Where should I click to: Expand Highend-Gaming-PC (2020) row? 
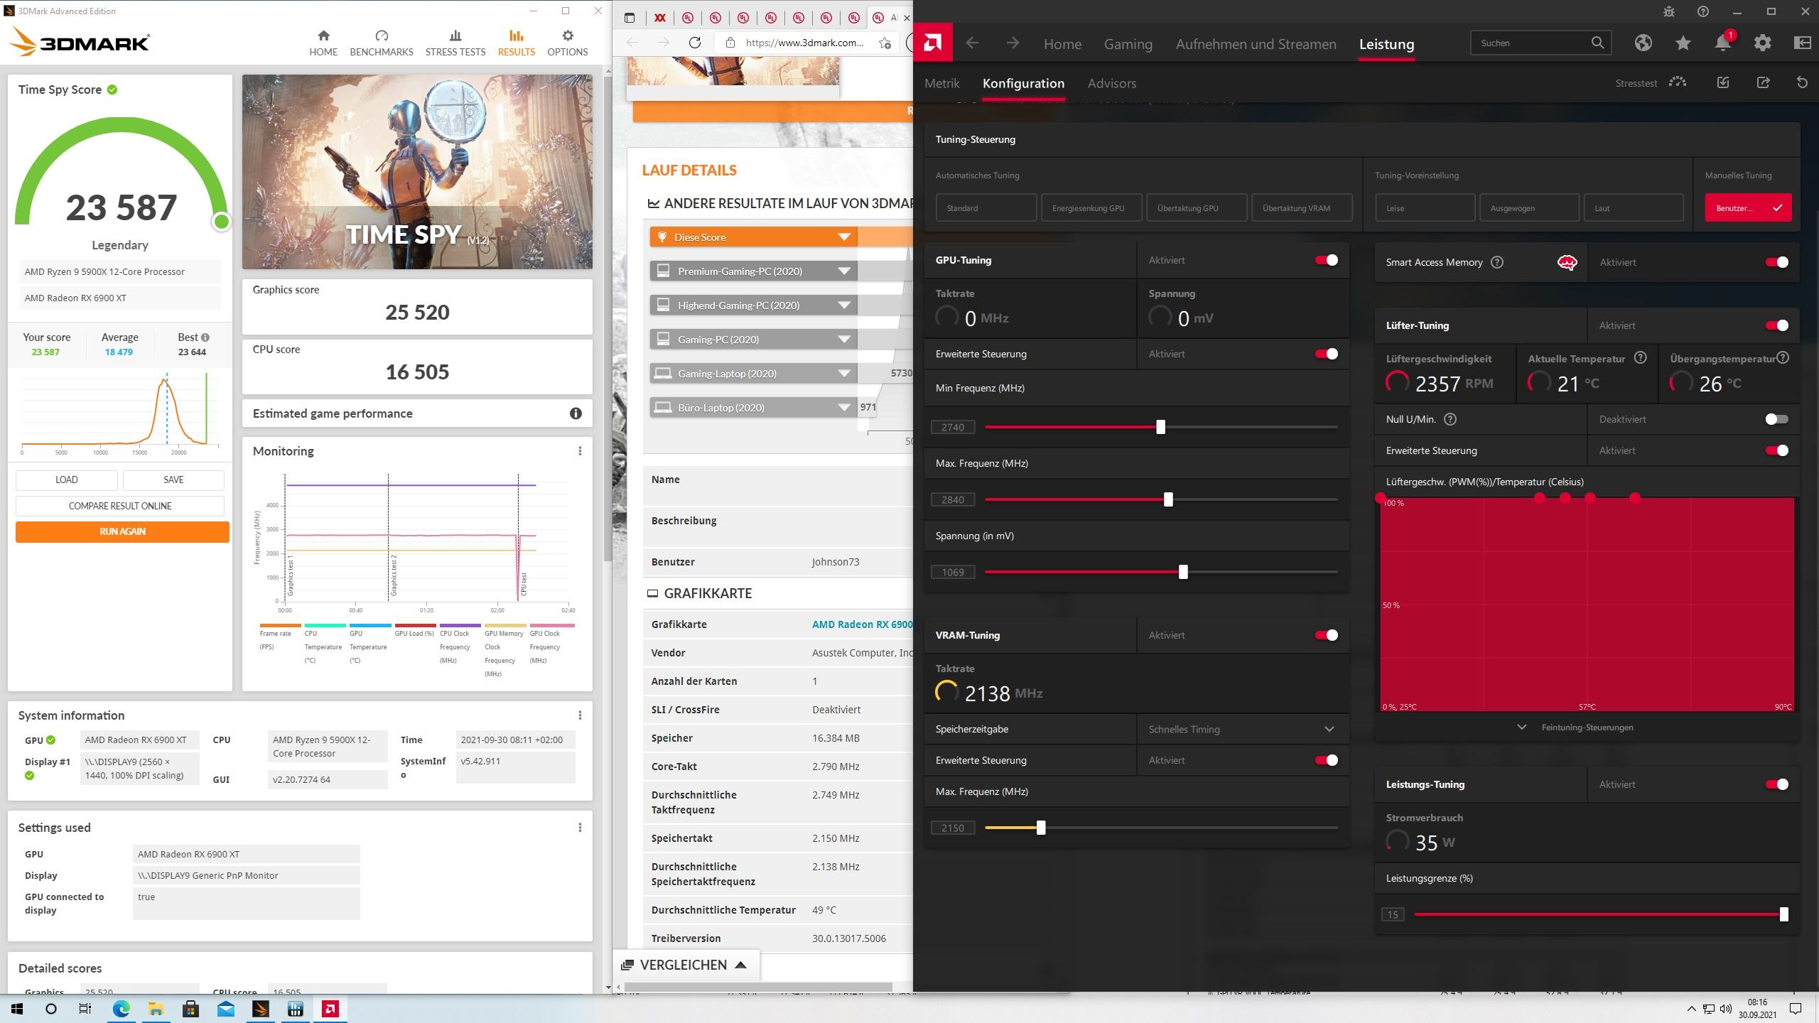(x=843, y=305)
